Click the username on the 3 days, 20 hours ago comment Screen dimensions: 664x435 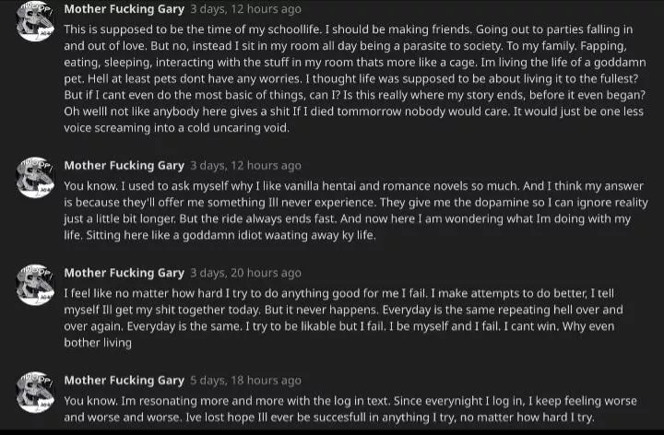point(124,273)
